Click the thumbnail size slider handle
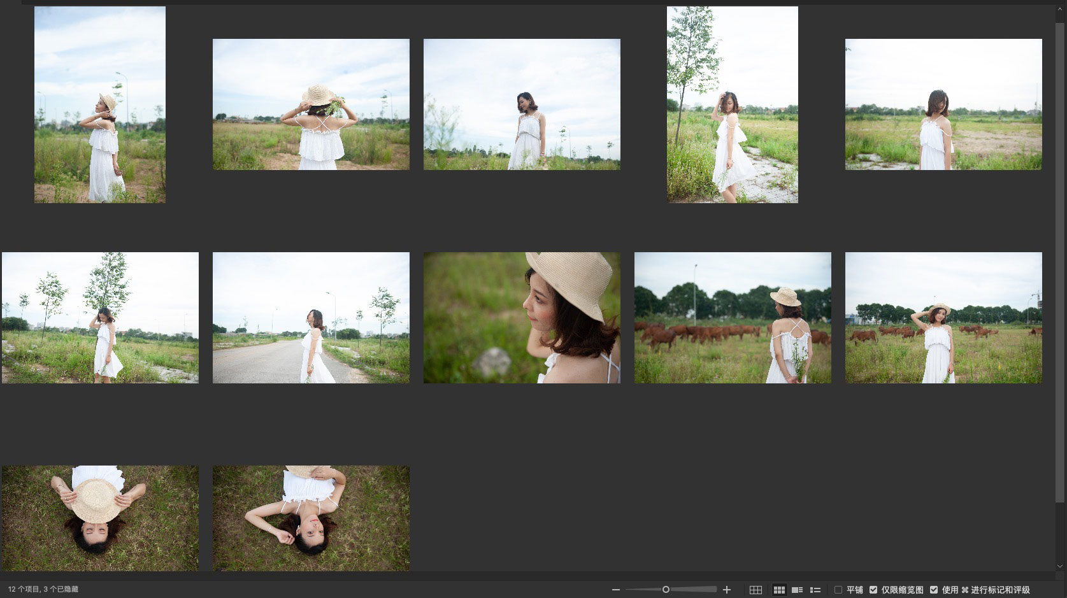The height and width of the screenshot is (598, 1067). pyautogui.click(x=666, y=590)
